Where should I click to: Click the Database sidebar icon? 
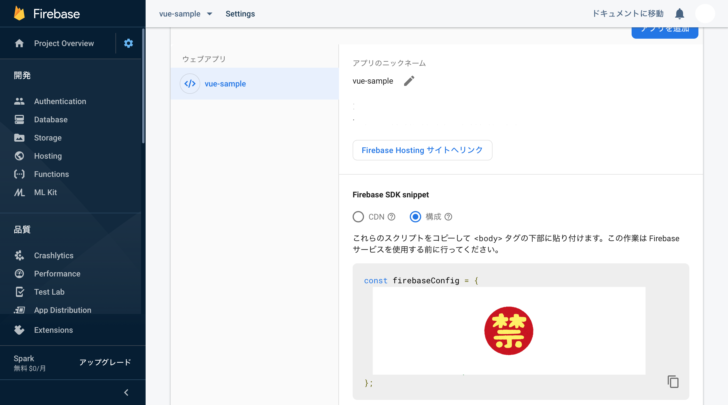point(19,119)
